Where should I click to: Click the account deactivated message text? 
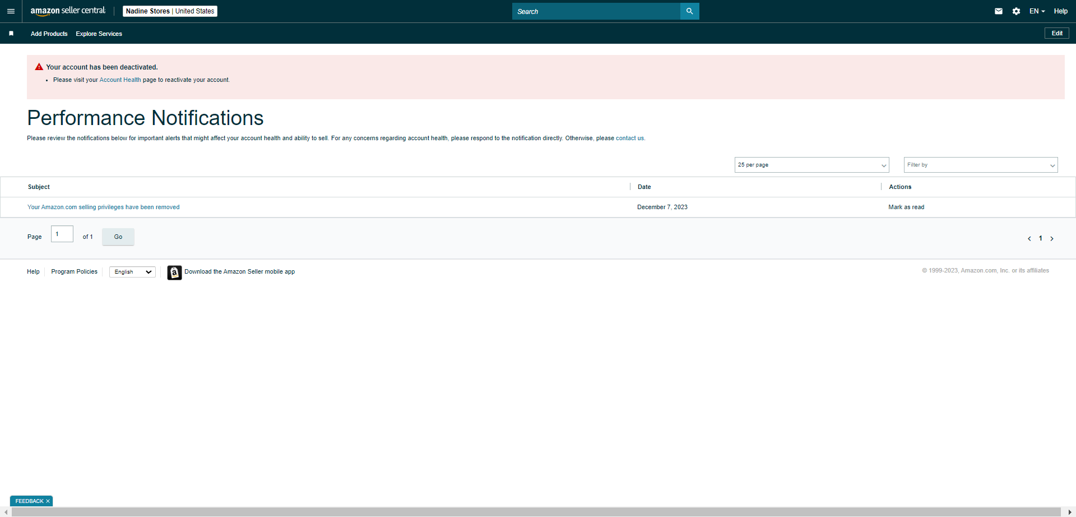pyautogui.click(x=102, y=67)
